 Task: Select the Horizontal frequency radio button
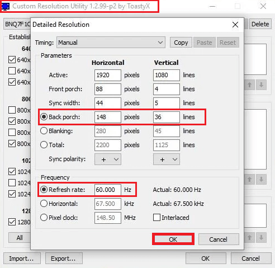tap(44, 204)
